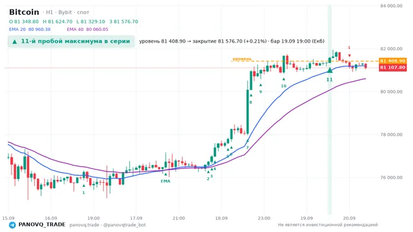The height and width of the screenshot is (232, 413).
Task: Click the 'H1 · Bybit · спот' subtitle
Action: [67, 12]
